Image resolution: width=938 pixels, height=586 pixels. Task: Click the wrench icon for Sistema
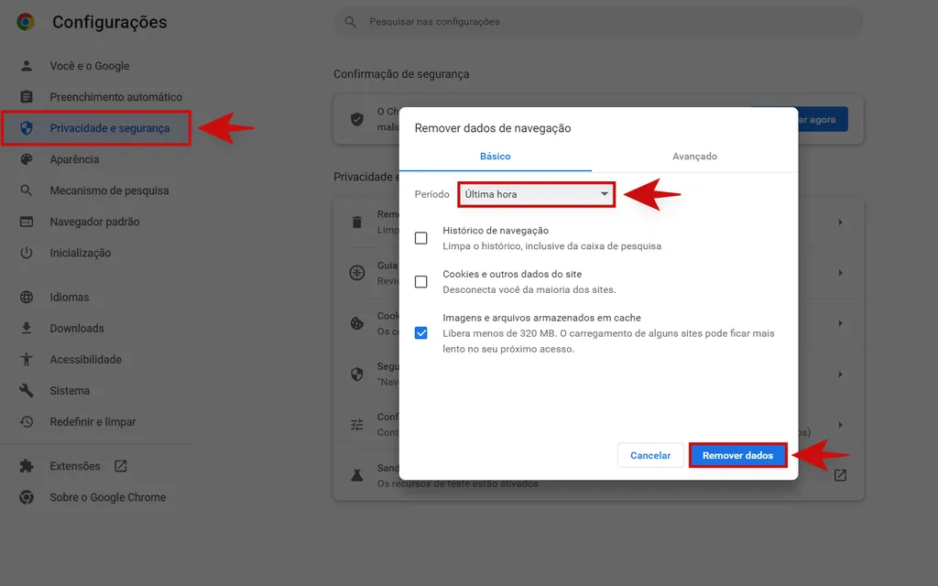pos(27,390)
